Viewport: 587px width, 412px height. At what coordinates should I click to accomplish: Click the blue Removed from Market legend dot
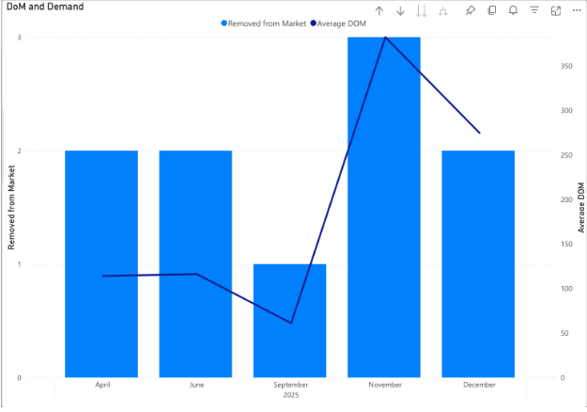click(224, 24)
